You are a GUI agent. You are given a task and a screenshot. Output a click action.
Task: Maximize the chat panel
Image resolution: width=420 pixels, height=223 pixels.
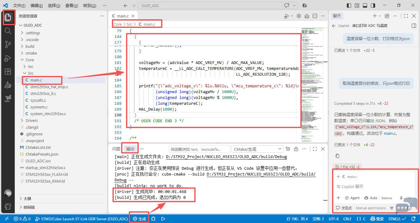pos(406,16)
